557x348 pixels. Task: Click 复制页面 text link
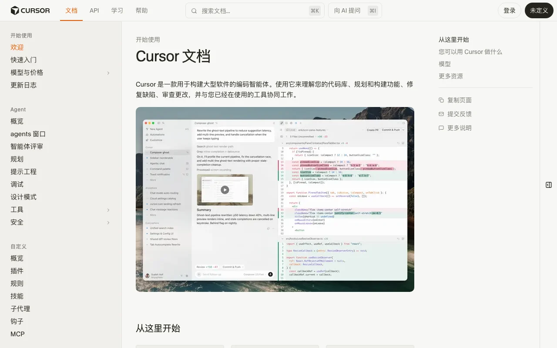point(460,100)
